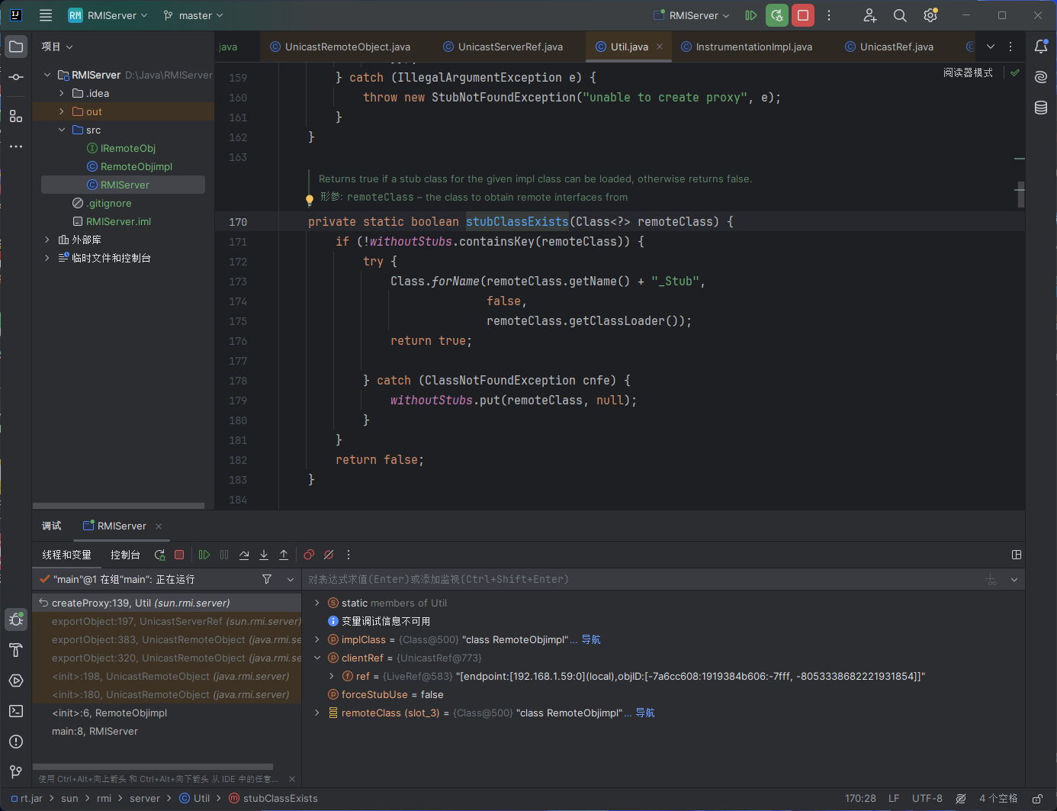Viewport: 1057px width, 811px height.
Task: Open the Notifications bell icon
Action: click(1041, 47)
